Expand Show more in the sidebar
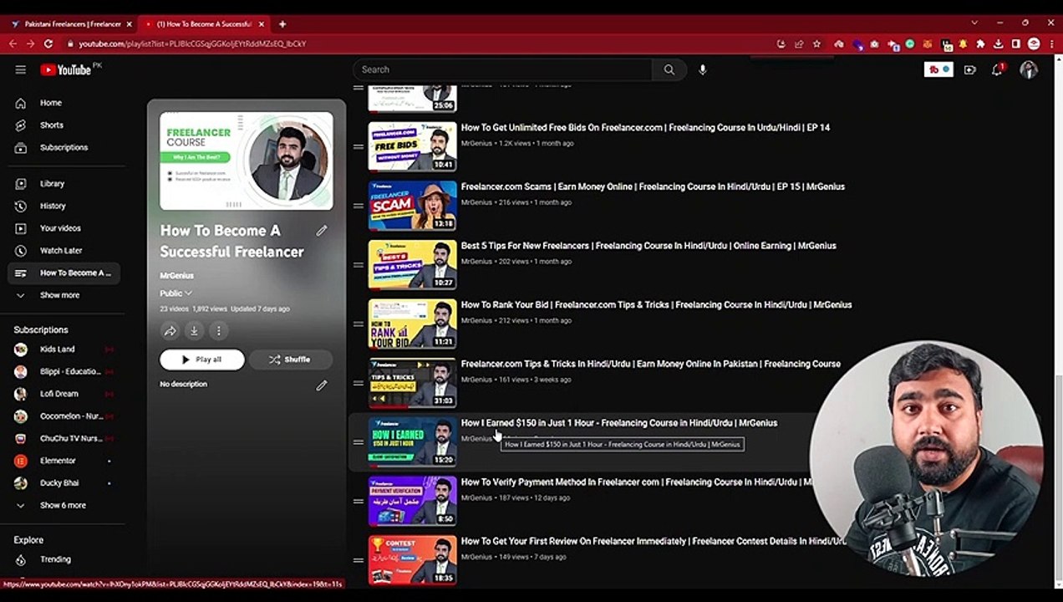 pos(59,295)
